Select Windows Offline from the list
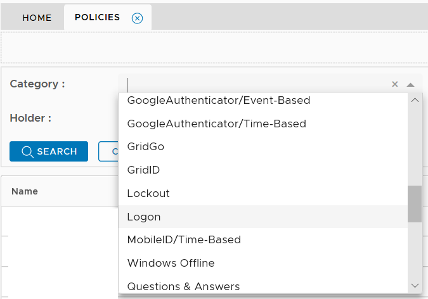This screenshot has width=428, height=299. 171,263
